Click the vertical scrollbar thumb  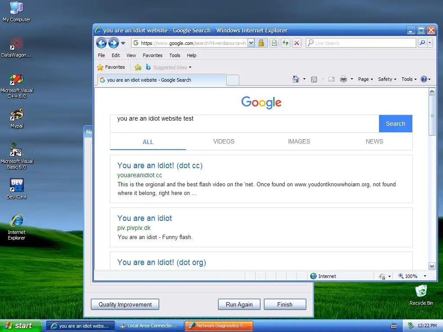click(x=432, y=115)
